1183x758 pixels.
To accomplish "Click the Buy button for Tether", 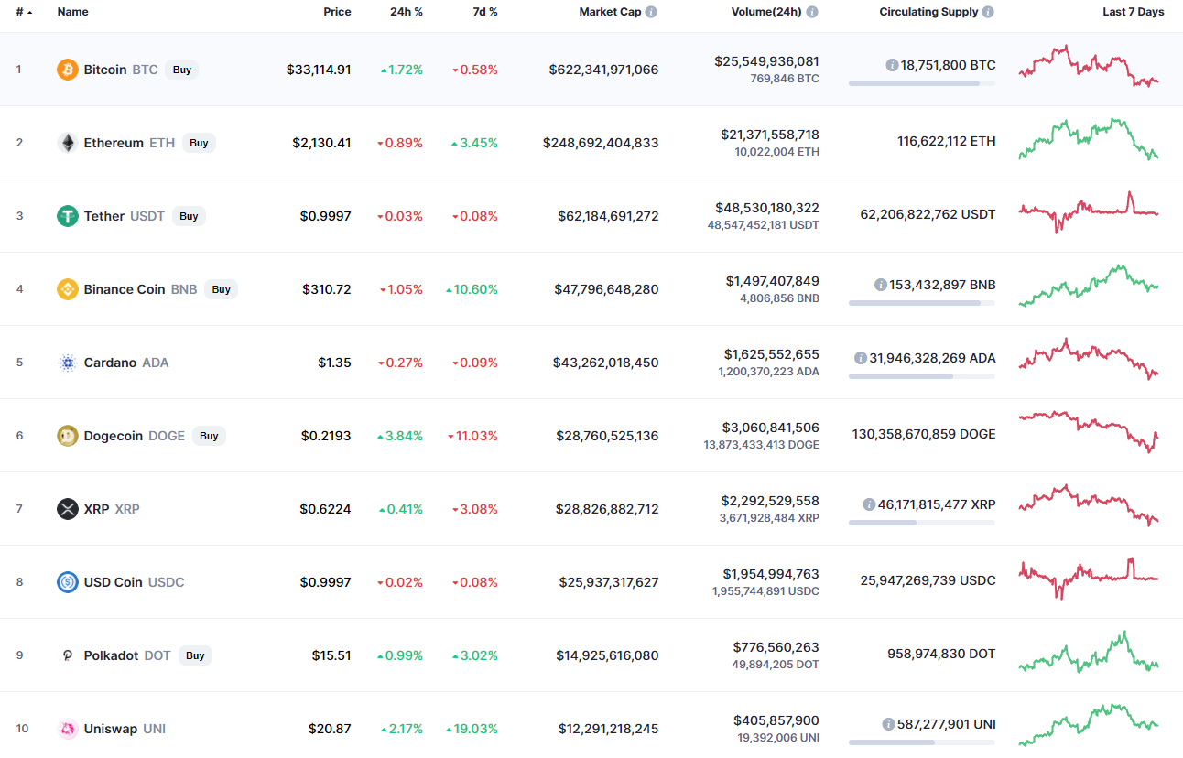I will coord(189,216).
